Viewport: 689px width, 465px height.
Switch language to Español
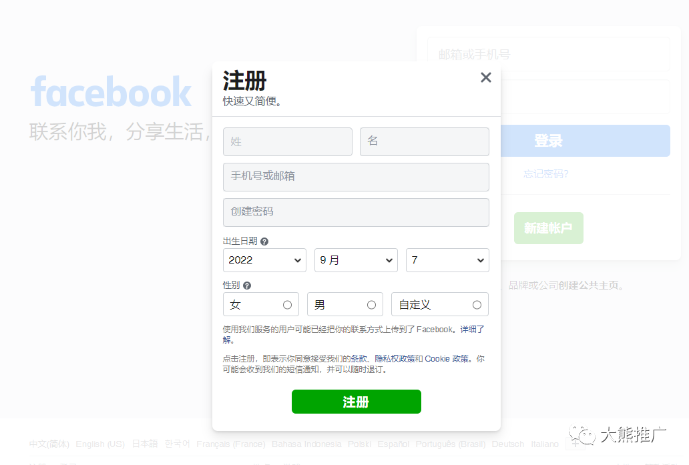(x=393, y=444)
